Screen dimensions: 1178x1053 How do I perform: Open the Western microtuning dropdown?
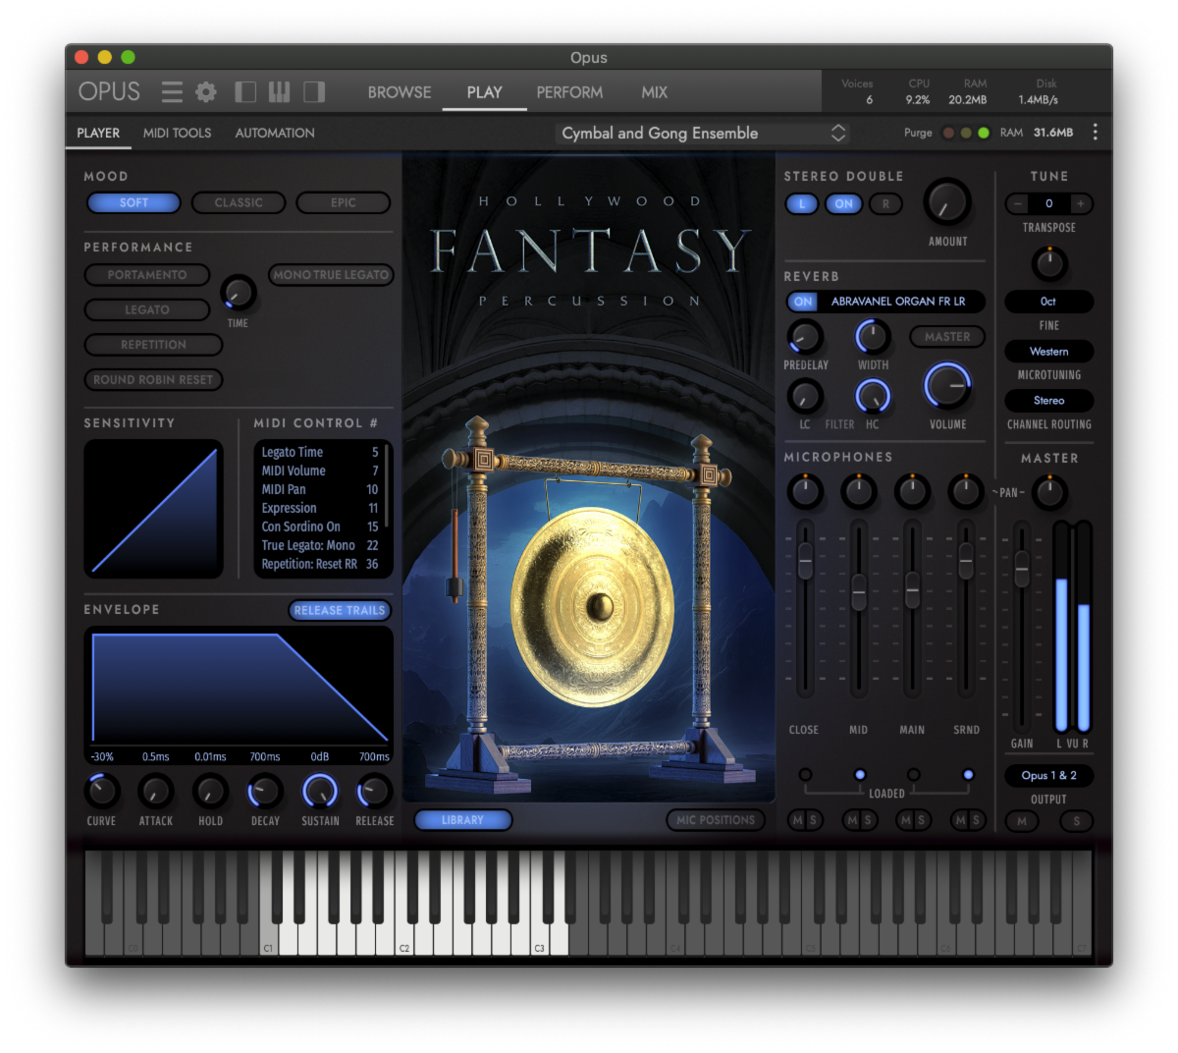[1048, 351]
